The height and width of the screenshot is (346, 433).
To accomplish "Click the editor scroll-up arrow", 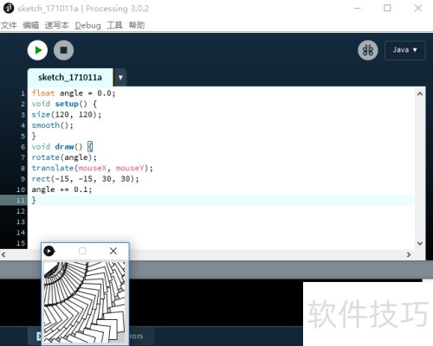I will tap(420, 93).
